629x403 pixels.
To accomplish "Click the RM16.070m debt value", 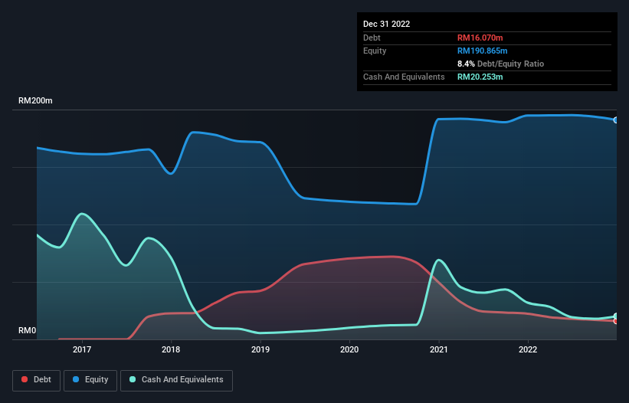I will 480,38.
